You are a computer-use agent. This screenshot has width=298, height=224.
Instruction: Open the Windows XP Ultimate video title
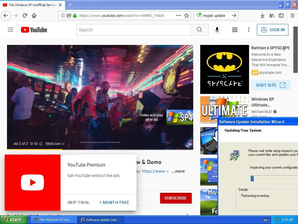point(263,102)
